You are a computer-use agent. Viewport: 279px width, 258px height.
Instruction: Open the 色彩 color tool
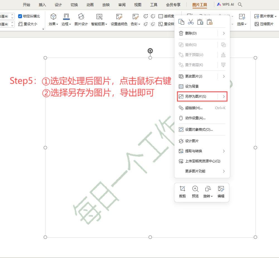tap(135, 20)
